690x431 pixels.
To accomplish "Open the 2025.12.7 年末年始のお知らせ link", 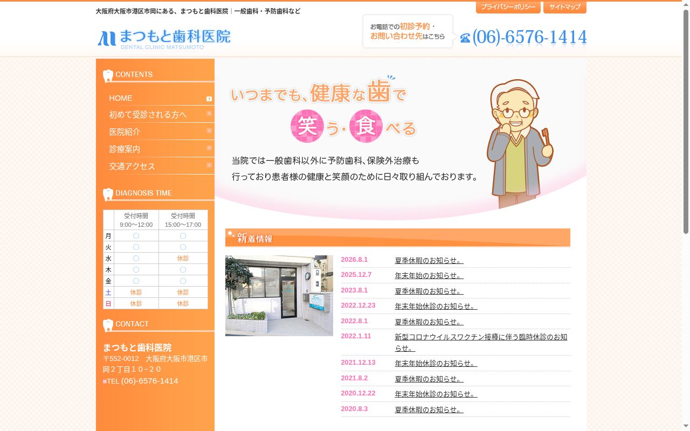I will pos(429,276).
